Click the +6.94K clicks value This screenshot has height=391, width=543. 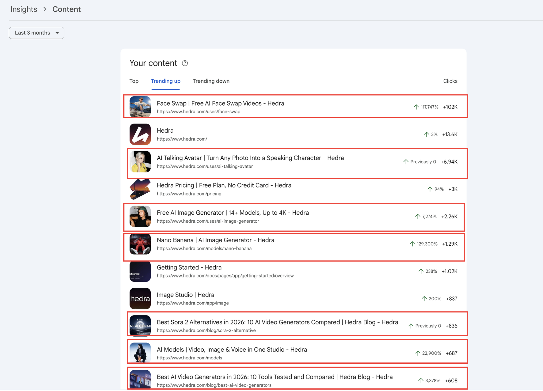[449, 162]
